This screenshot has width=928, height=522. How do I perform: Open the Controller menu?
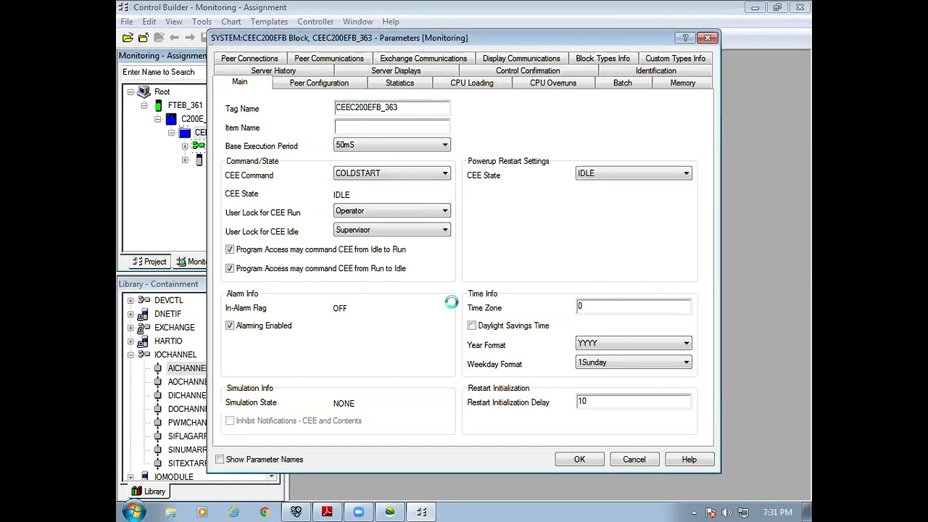pyautogui.click(x=315, y=22)
